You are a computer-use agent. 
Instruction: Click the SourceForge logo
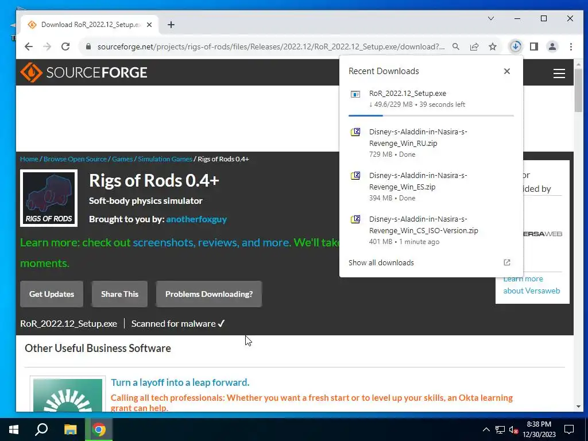(84, 72)
